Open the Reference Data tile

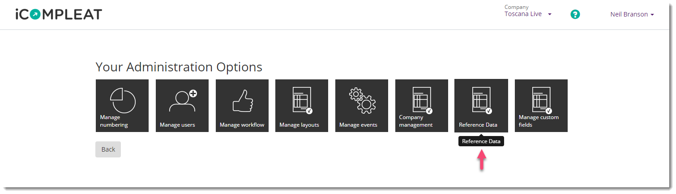(481, 106)
